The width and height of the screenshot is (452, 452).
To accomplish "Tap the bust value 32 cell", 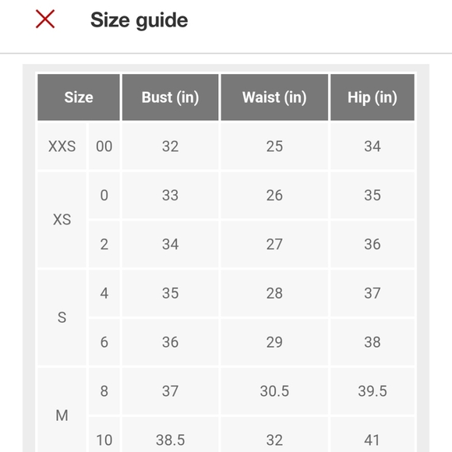I will pyautogui.click(x=170, y=147).
